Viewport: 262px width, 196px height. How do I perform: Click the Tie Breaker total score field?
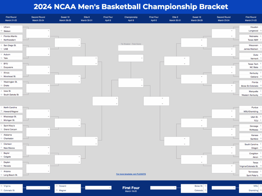131,48
